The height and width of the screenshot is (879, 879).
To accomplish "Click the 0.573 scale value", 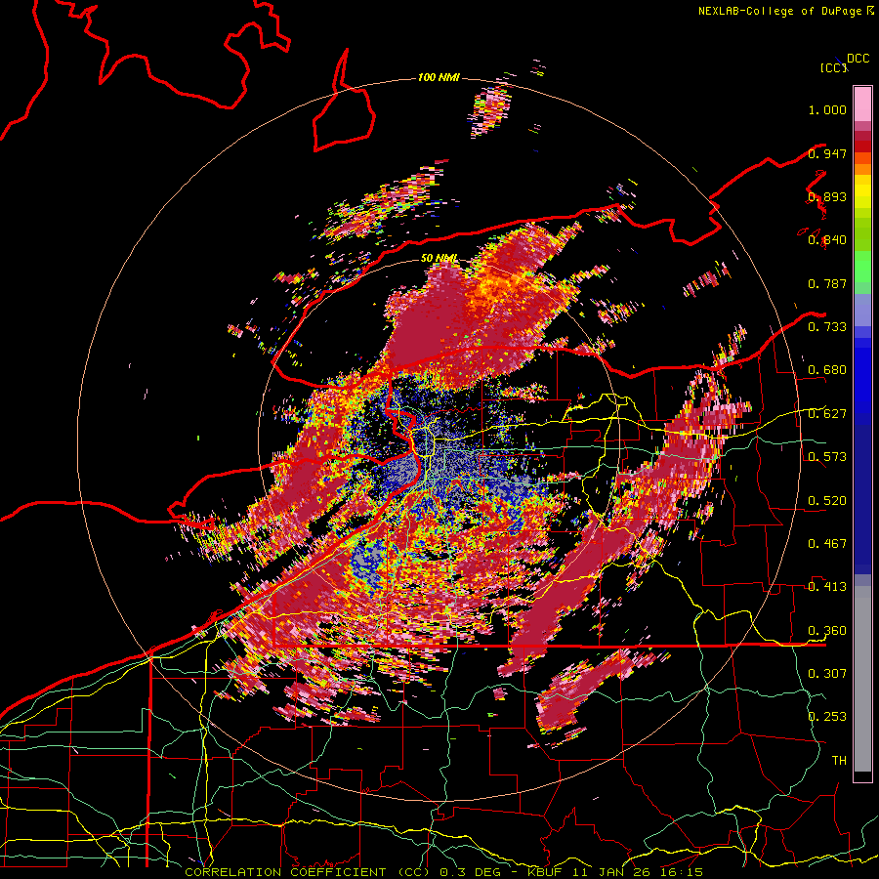I will (827, 457).
